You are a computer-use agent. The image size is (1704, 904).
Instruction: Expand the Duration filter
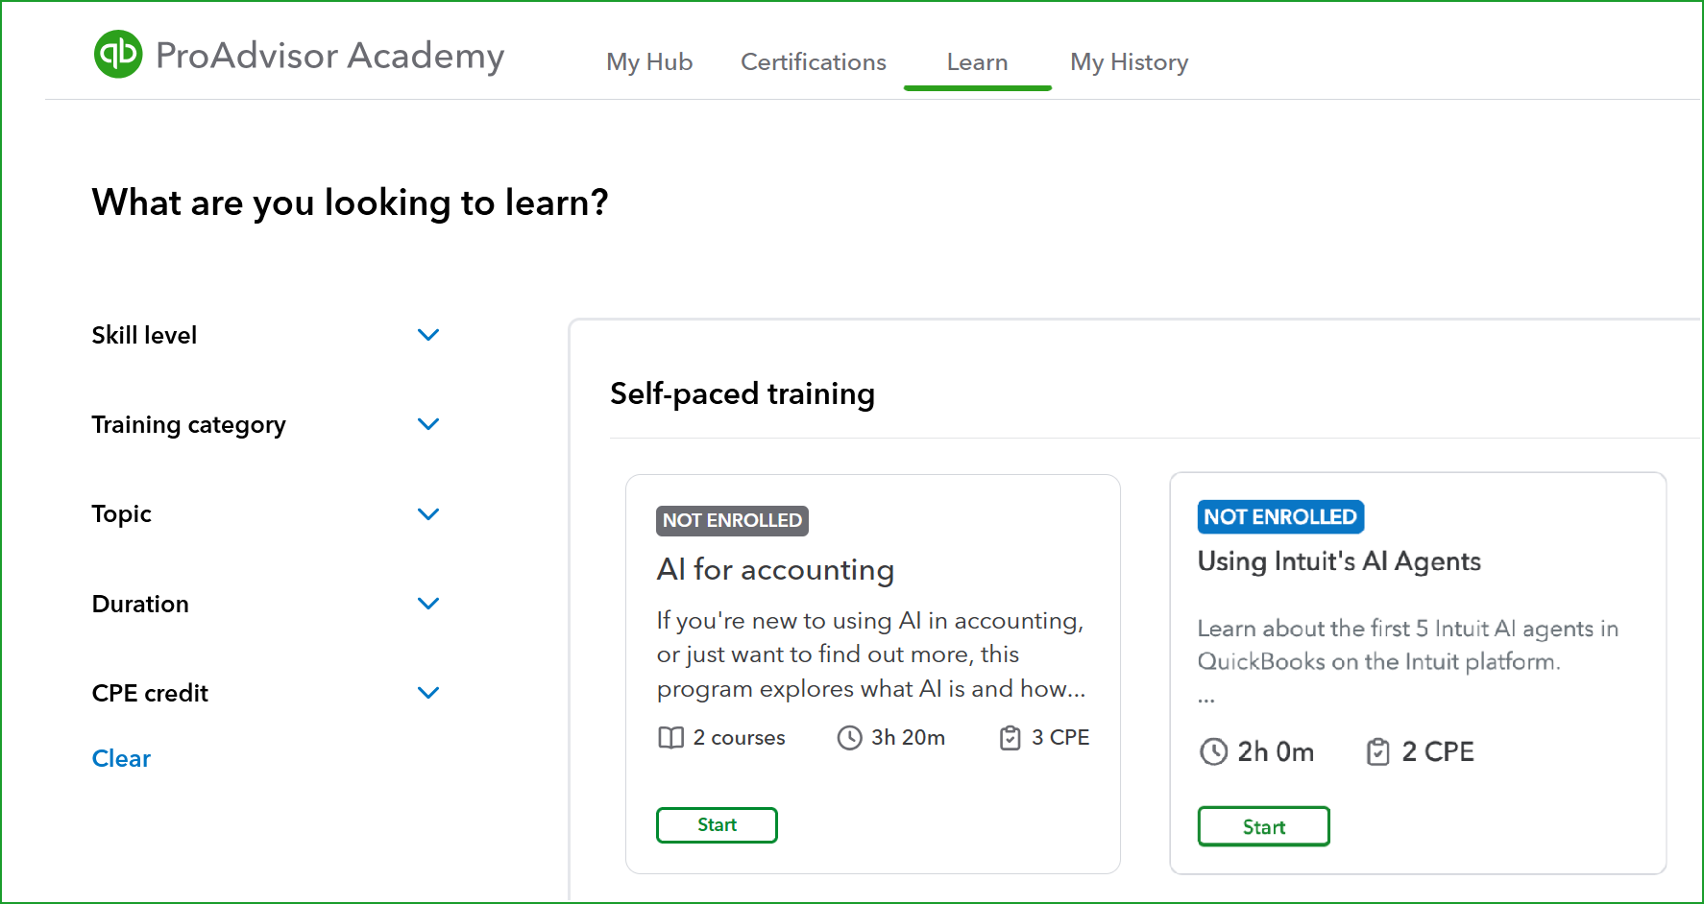coord(428,604)
